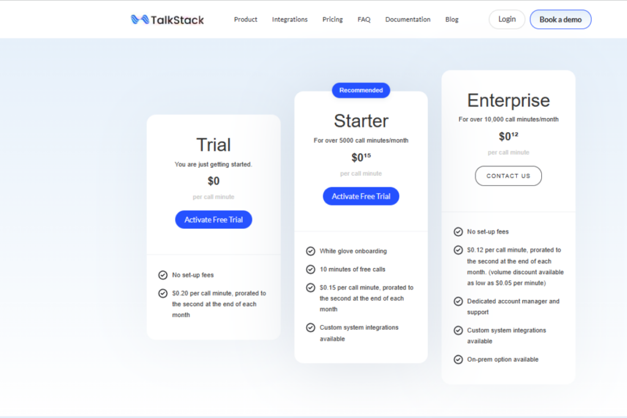The image size is (627, 418).
Task: Click 'per call minute' under Starter price
Action: point(361,173)
